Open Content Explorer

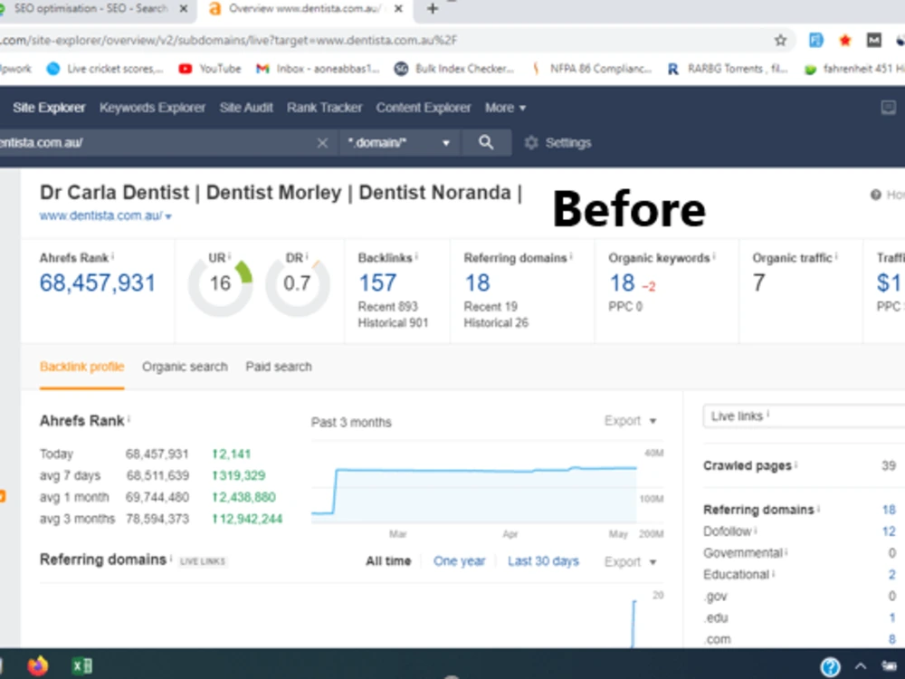click(x=424, y=108)
